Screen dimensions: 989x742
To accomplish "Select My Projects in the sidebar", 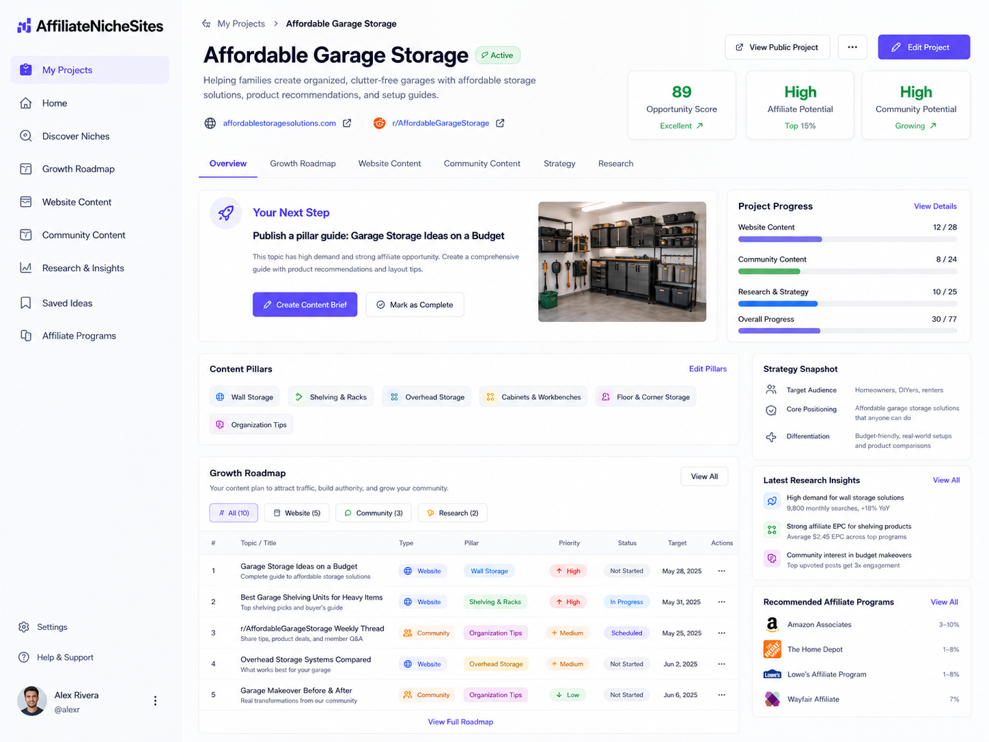I will (90, 70).
